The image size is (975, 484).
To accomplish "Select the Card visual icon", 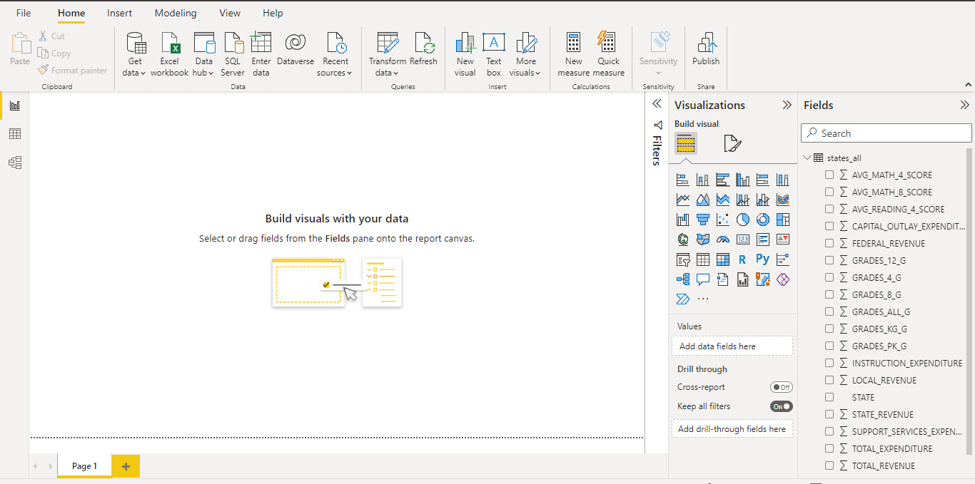I will tap(742, 240).
